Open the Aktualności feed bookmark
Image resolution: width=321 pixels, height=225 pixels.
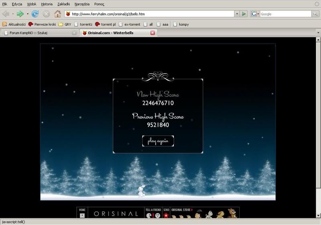(x=14, y=24)
